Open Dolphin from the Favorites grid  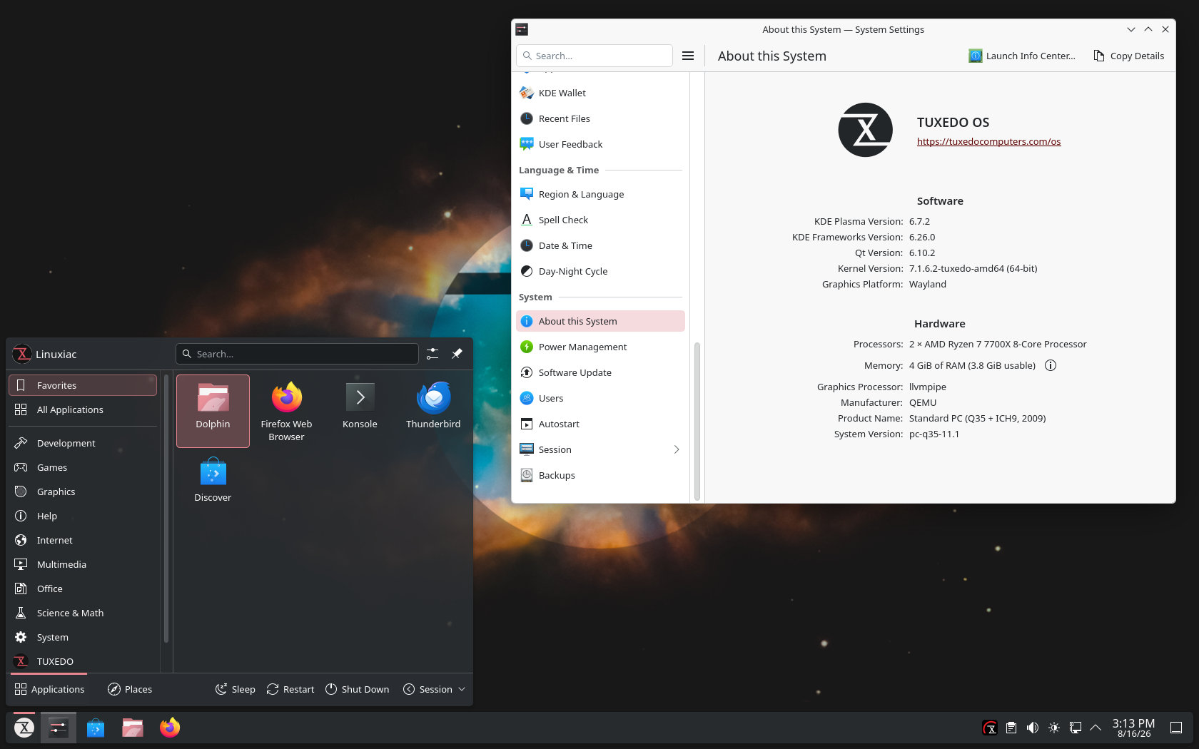(213, 411)
